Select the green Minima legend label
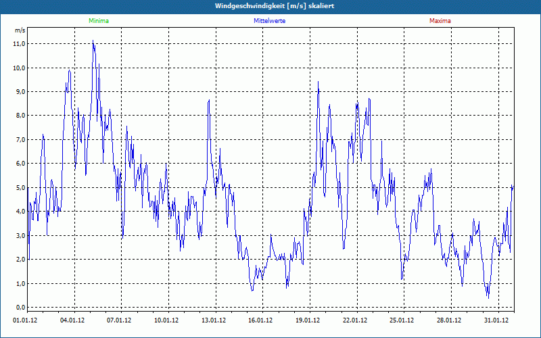 pos(99,21)
